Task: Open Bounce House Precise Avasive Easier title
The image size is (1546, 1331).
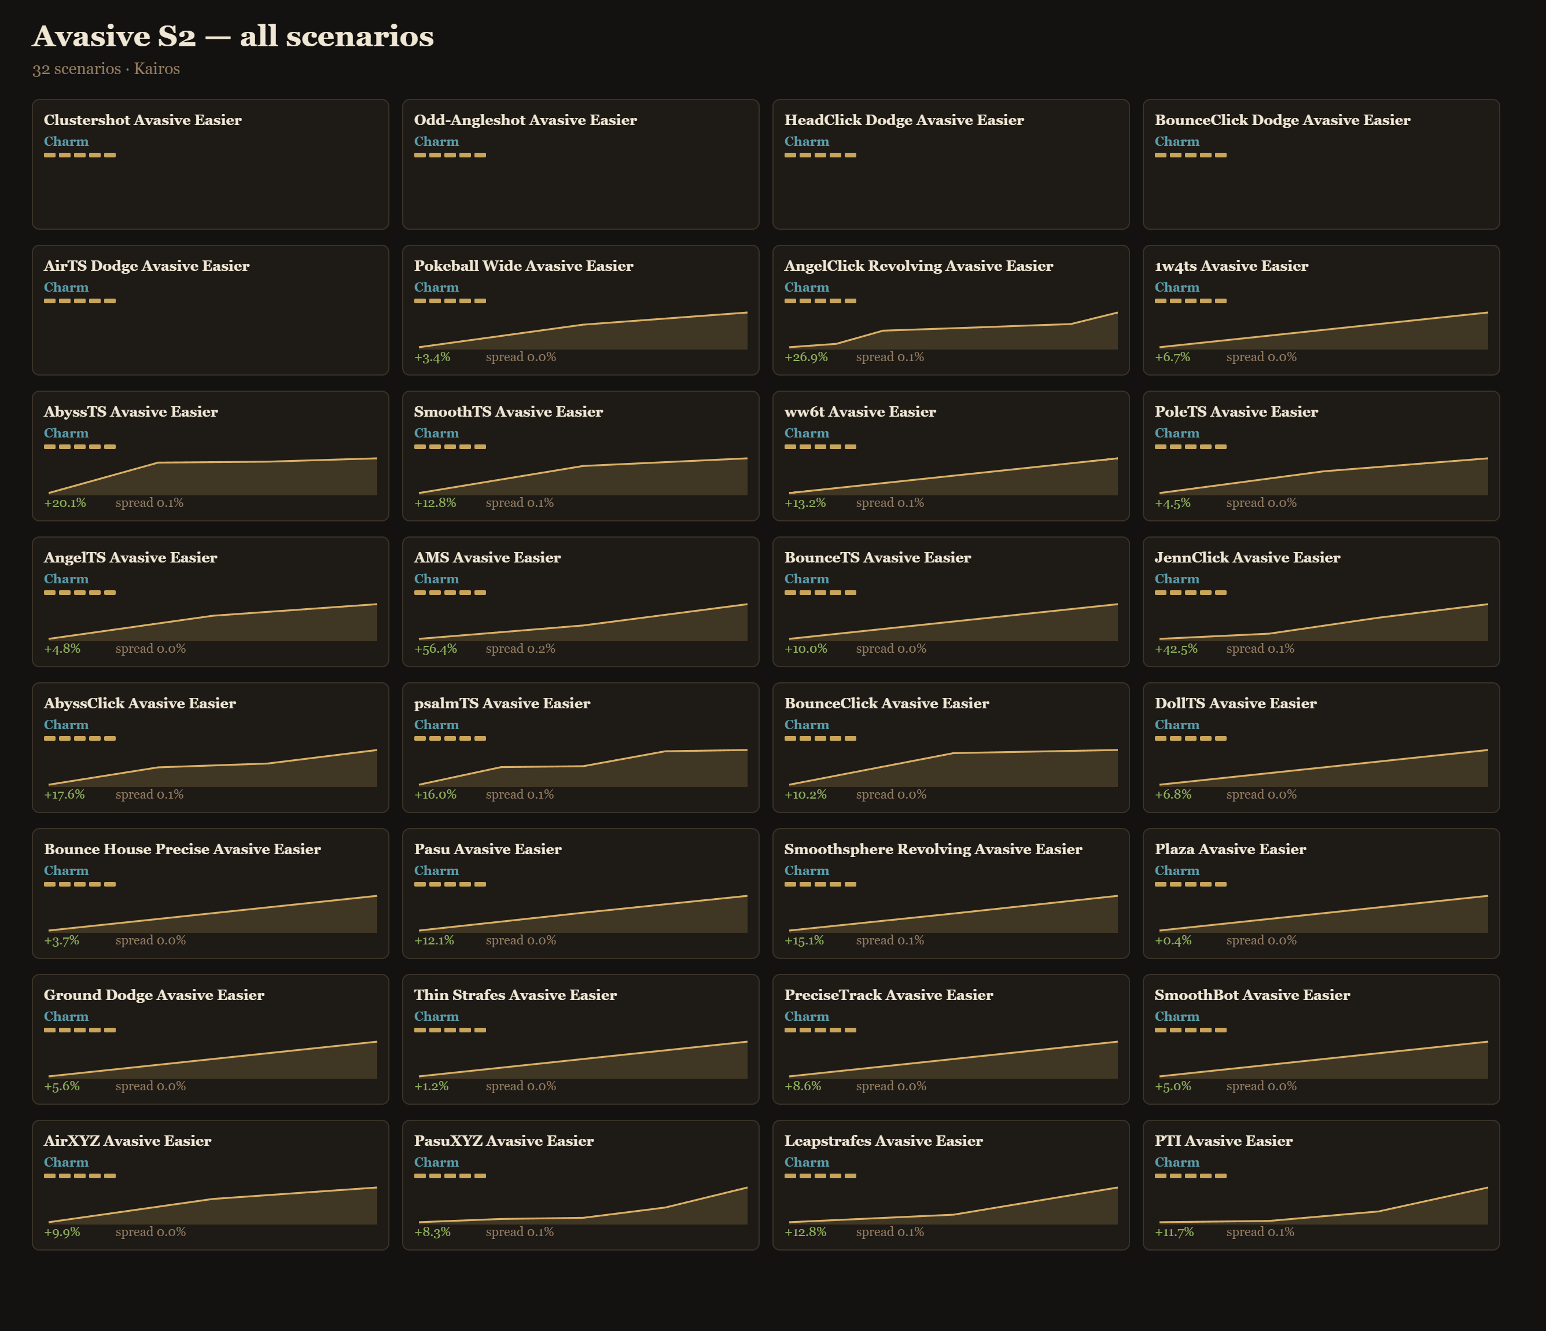Action: [182, 849]
